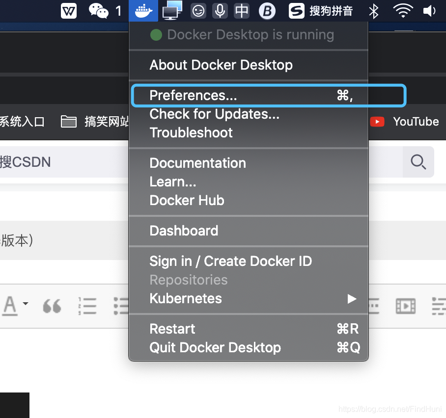Click the Docker whale icon in menu bar
Image resolution: width=446 pixels, height=418 pixels.
point(143,10)
